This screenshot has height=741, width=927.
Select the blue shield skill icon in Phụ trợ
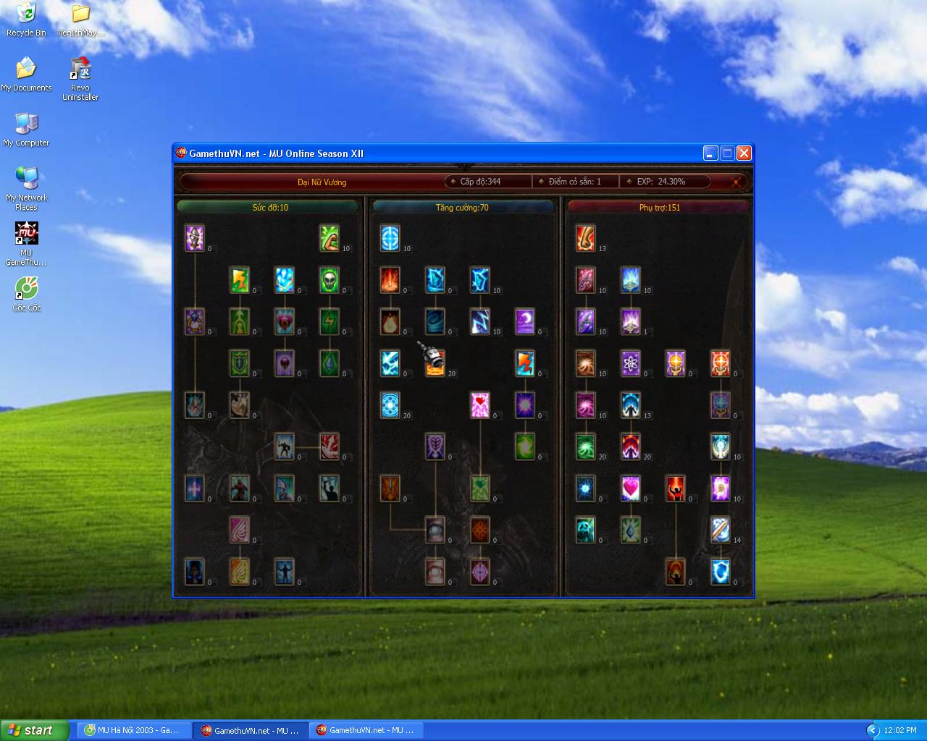721,571
